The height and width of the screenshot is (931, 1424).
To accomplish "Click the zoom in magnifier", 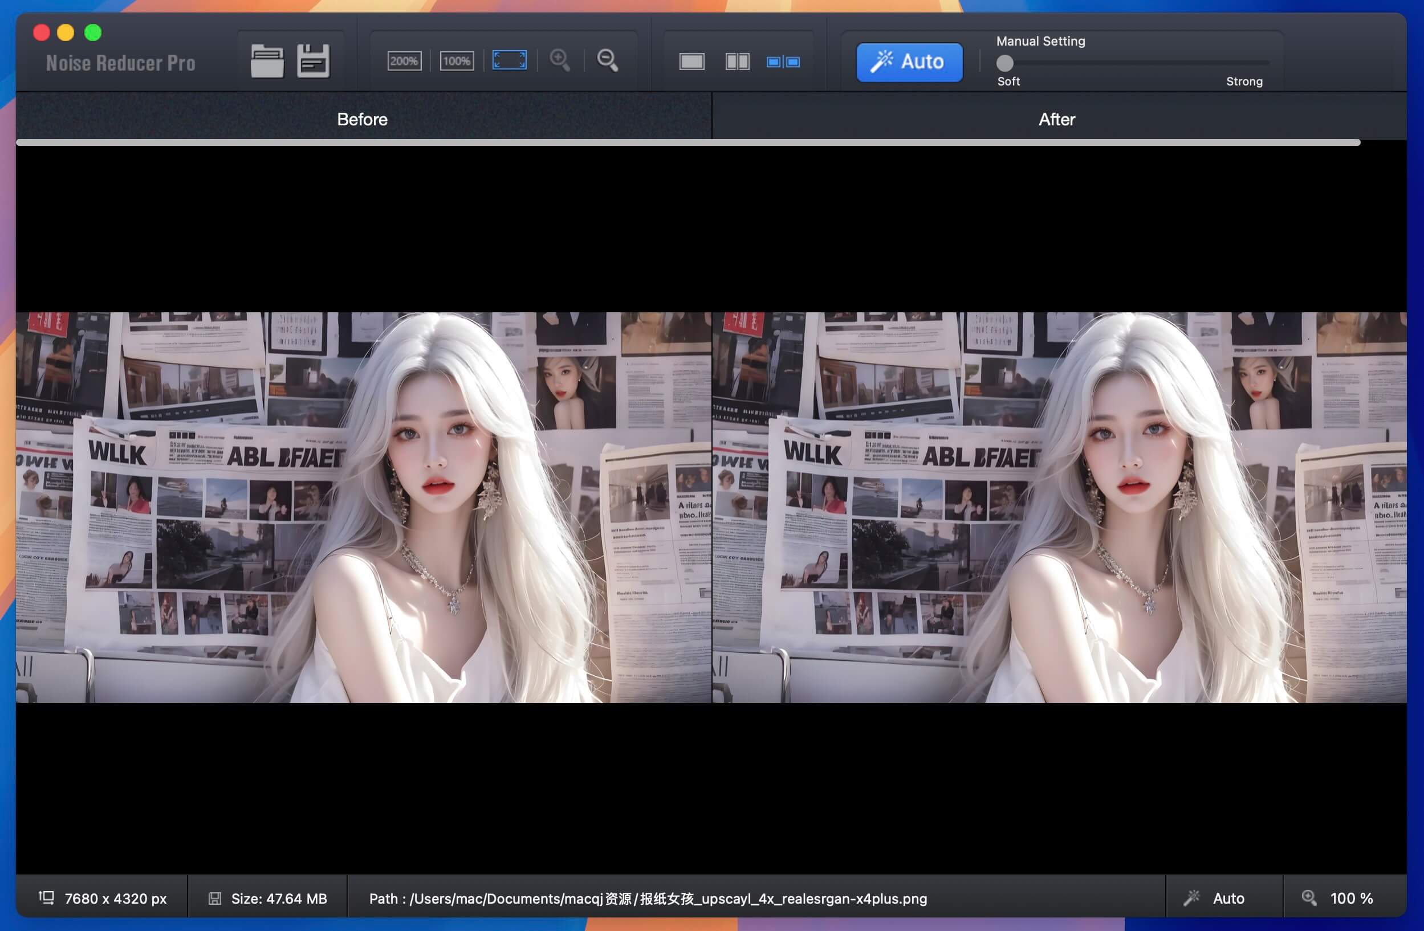I will (560, 60).
